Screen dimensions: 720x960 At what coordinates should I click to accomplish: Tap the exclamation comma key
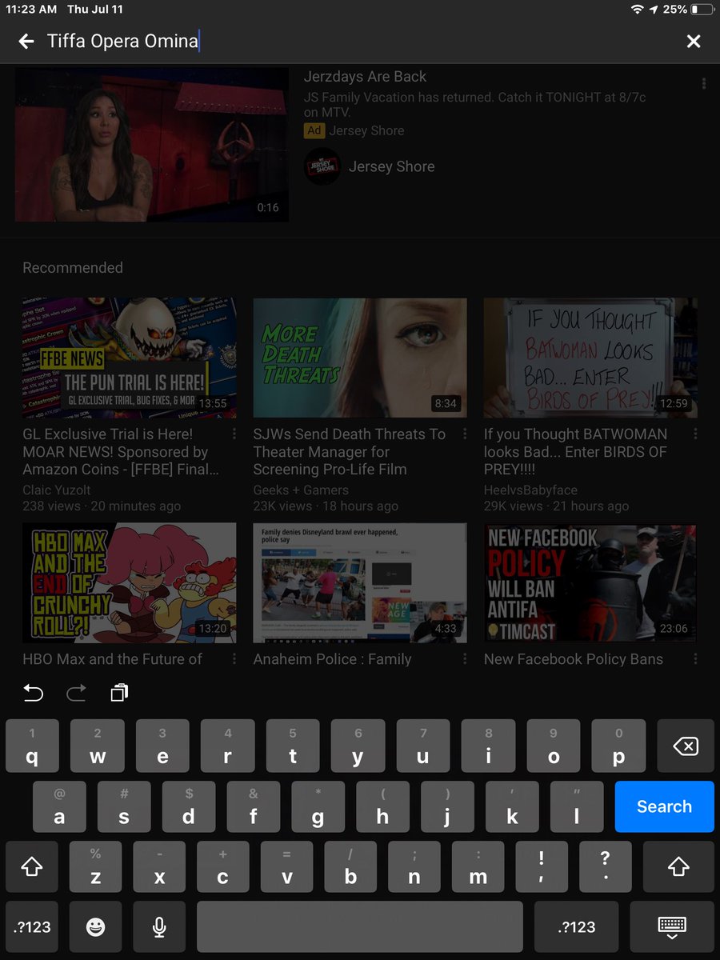tap(542, 866)
